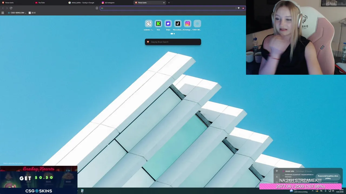Switch to the YouTube tab
Image resolution: width=346 pixels, height=194 pixels.
[50, 3]
